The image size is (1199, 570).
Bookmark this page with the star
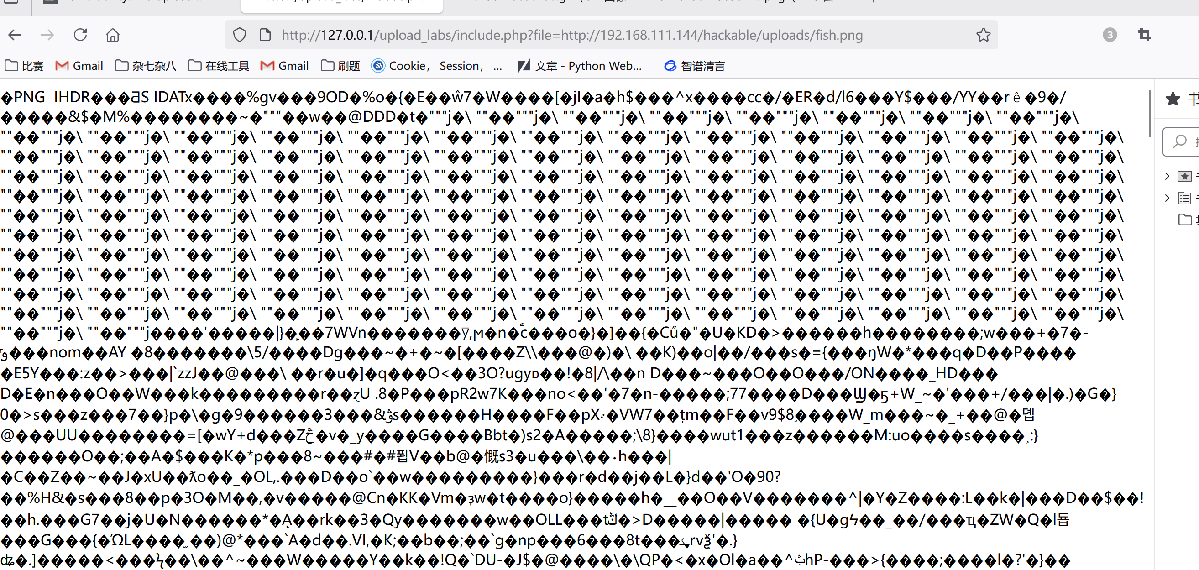[983, 35]
